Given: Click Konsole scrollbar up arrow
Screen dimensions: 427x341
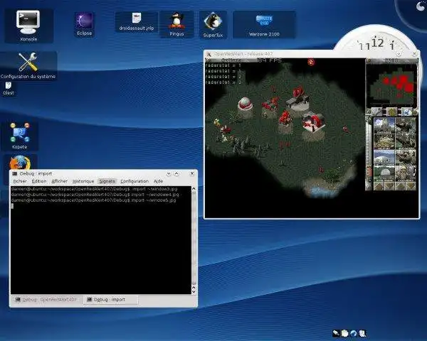Looking at the screenshot, I should pos(194,189).
